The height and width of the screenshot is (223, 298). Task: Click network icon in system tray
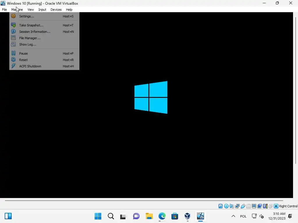[x=254, y=216]
